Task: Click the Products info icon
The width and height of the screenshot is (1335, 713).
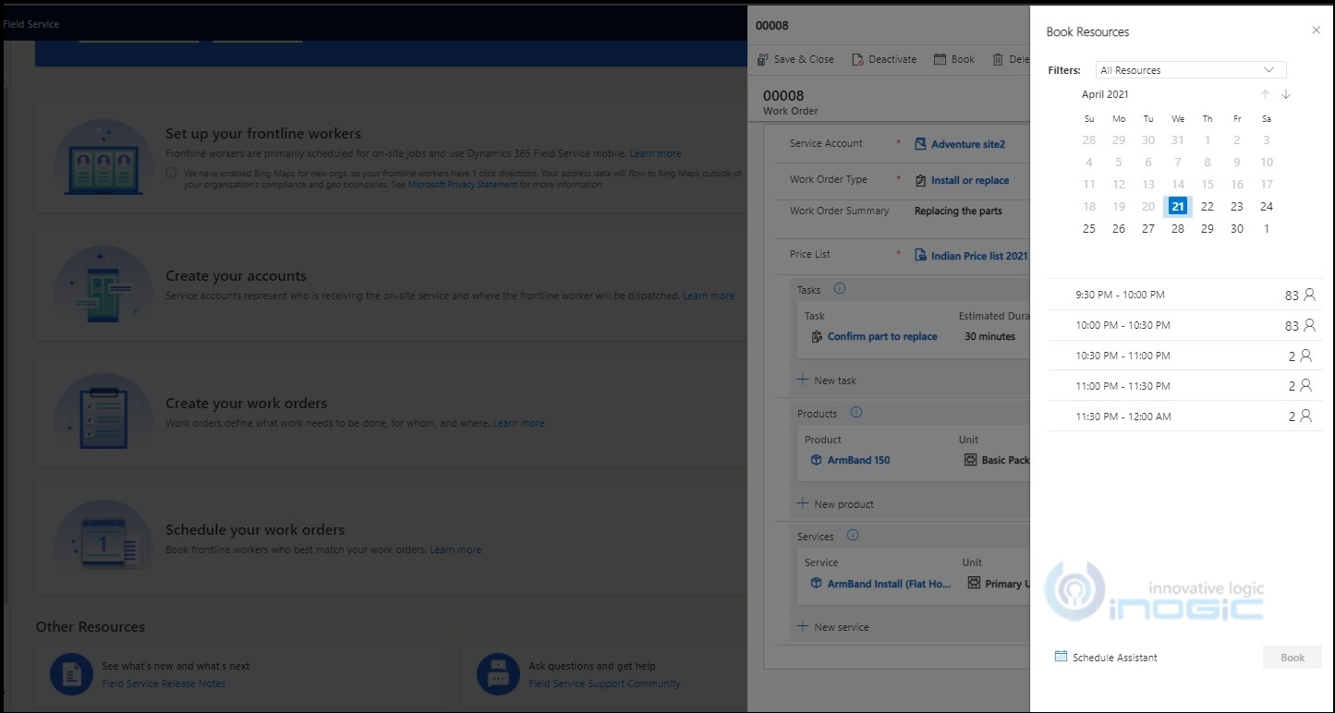Action: tap(856, 413)
